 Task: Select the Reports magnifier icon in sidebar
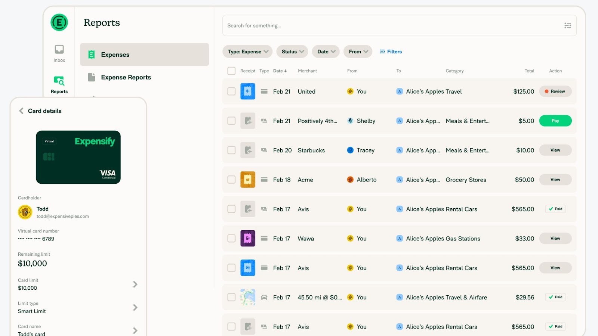[x=59, y=81]
